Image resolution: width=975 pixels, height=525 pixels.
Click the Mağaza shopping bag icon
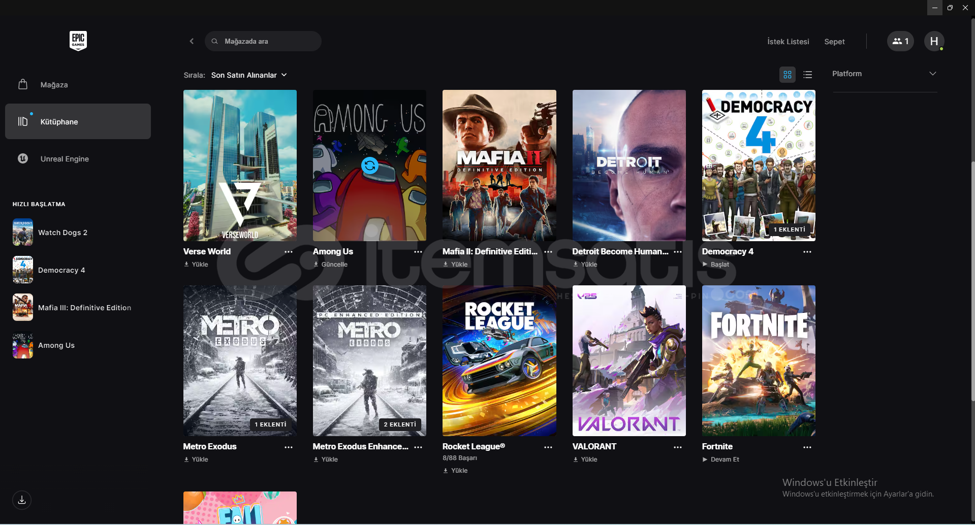point(23,84)
